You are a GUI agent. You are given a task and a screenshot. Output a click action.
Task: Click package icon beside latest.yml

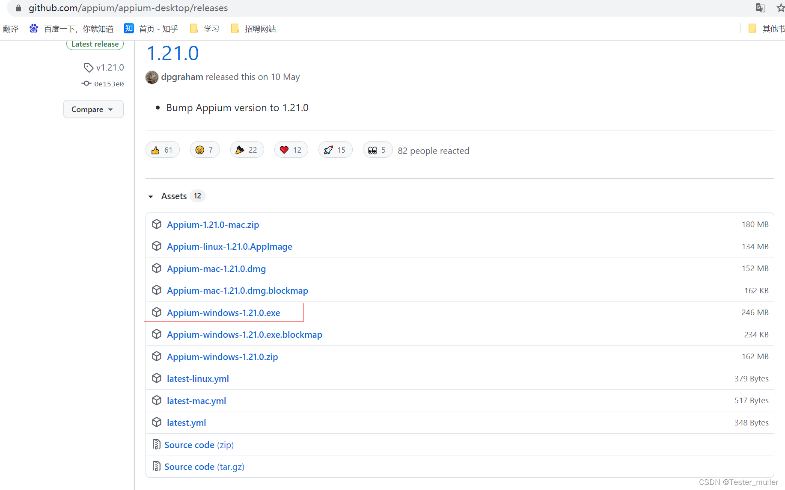tap(157, 422)
